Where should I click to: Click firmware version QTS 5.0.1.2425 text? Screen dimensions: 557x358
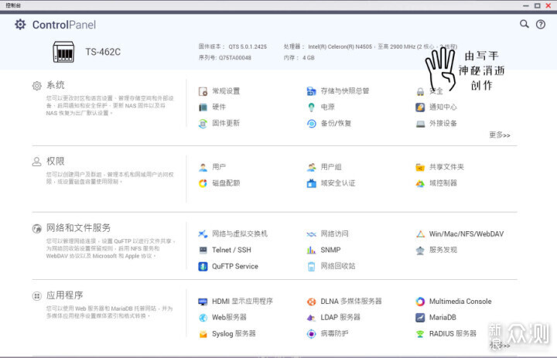coord(248,46)
